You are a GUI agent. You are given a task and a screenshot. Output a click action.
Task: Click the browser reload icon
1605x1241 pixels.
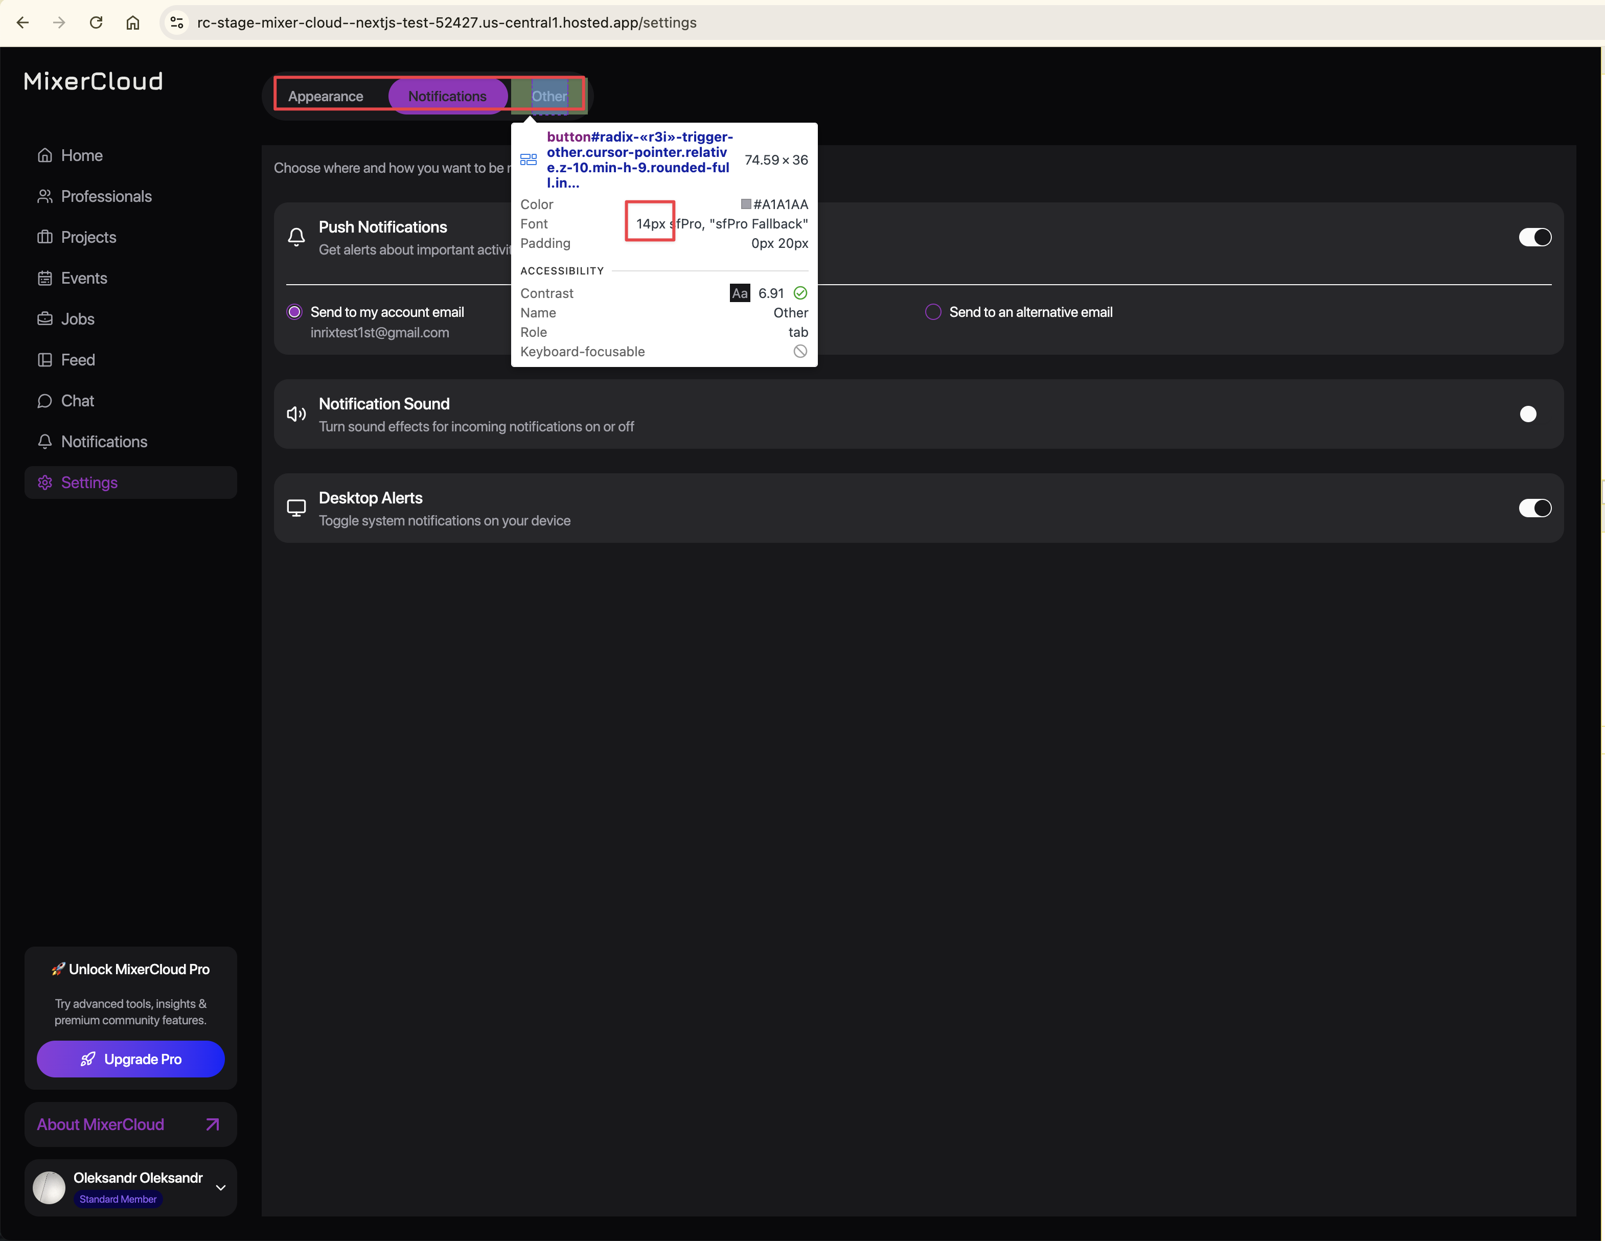coord(96,23)
